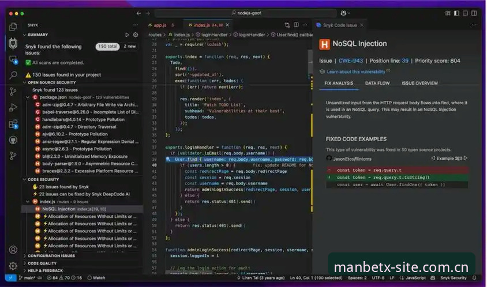Screen dimensions: 487x287
Task: Open the GitHub view in activity bar
Action: click(x=13, y=140)
